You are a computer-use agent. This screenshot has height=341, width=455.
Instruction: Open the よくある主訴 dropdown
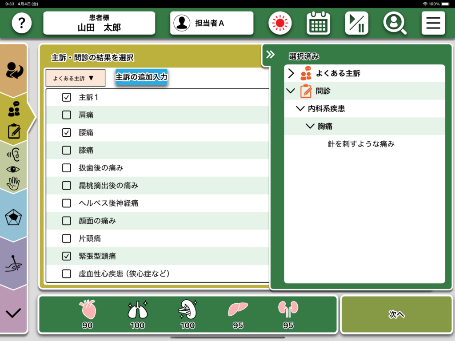point(75,78)
